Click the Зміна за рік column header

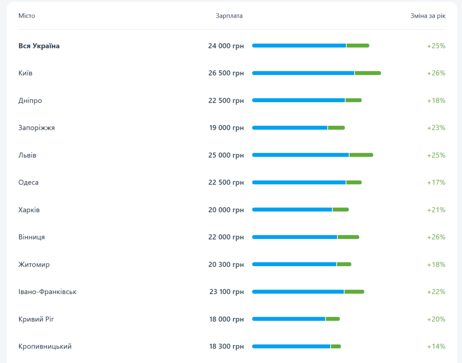point(428,16)
